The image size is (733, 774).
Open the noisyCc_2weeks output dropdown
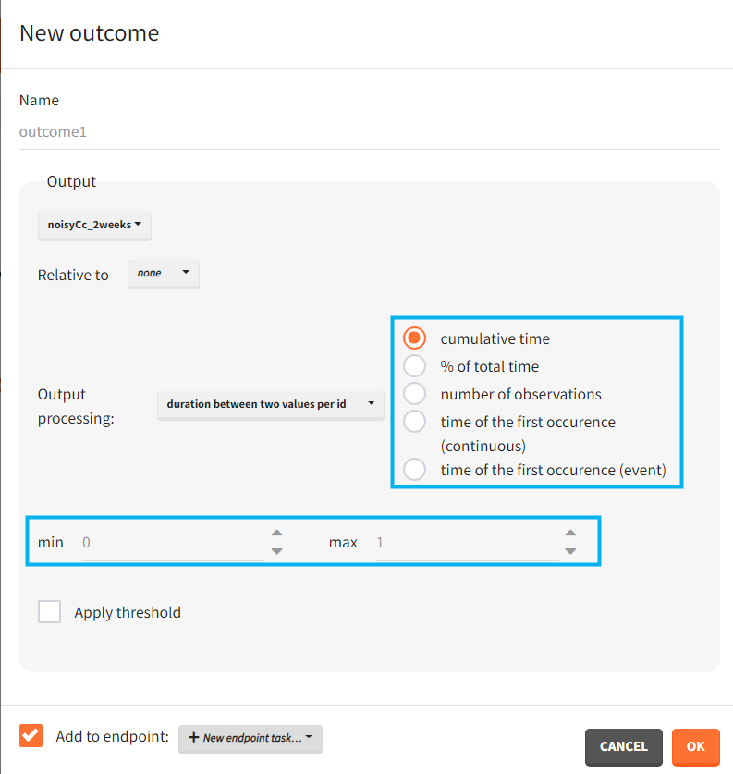pyautogui.click(x=94, y=225)
